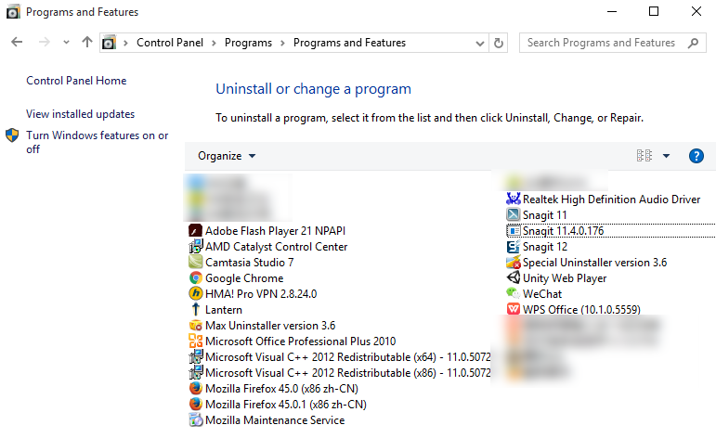Click the Camtasia Studio 7 icon

(x=195, y=262)
